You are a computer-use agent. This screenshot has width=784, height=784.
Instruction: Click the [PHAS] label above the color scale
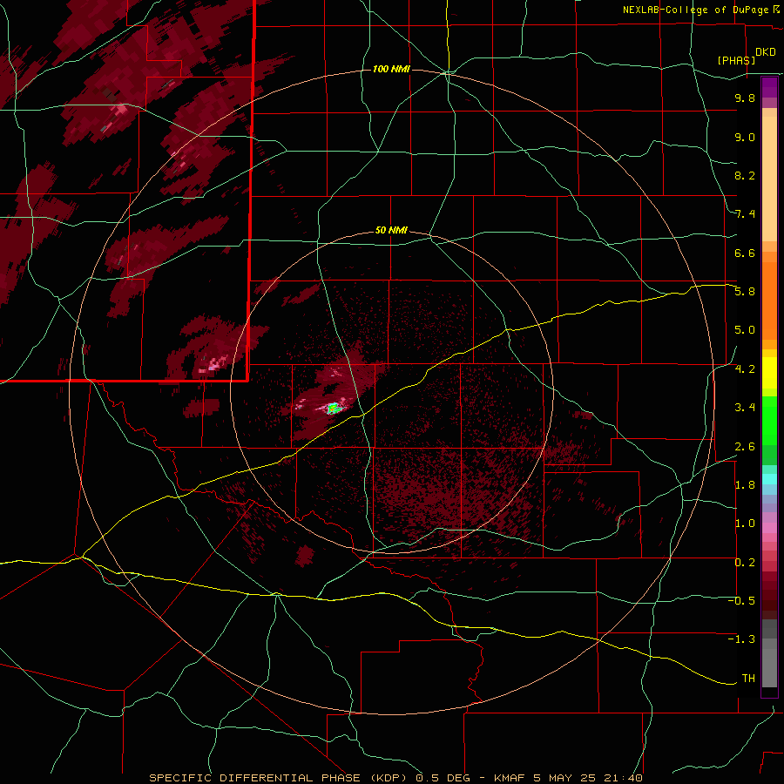point(736,60)
